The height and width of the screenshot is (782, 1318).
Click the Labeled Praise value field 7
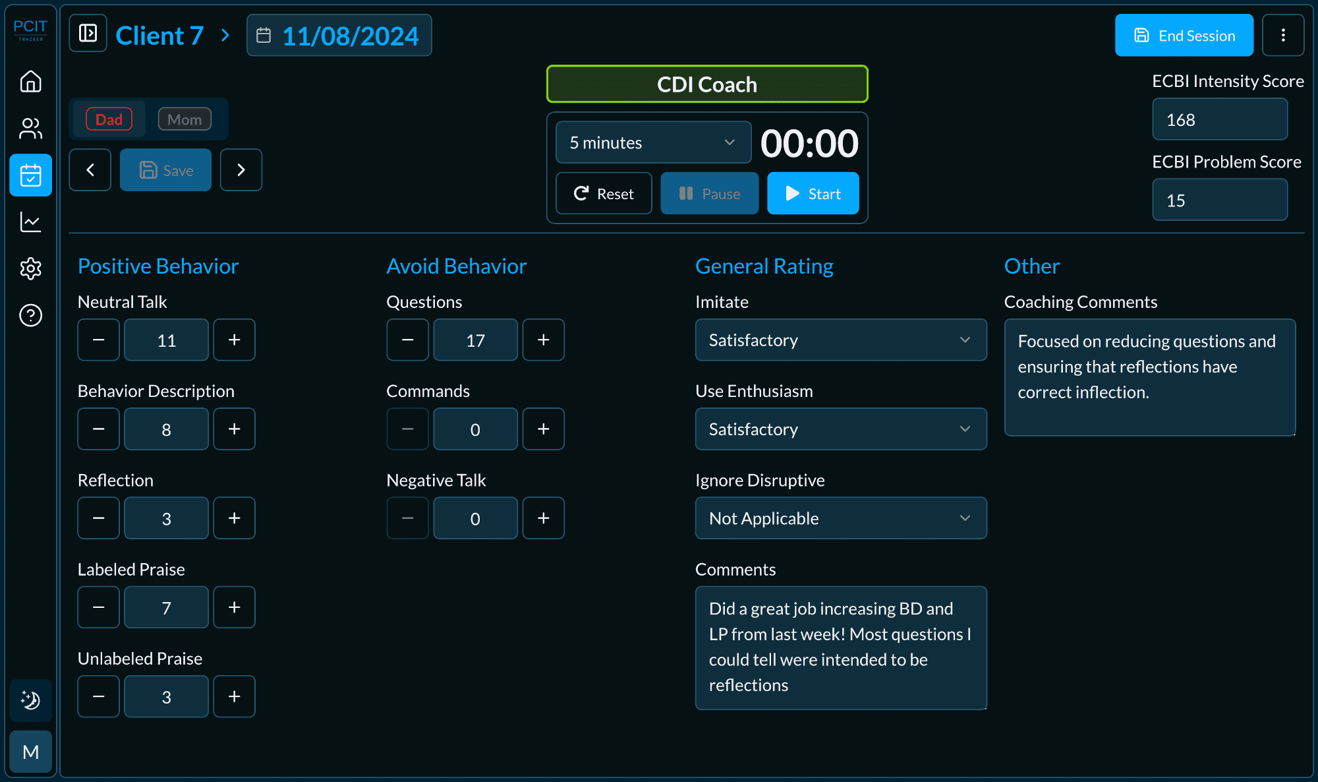tap(167, 607)
